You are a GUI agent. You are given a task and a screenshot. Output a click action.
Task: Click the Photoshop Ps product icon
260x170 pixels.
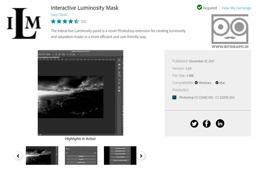pos(174,97)
